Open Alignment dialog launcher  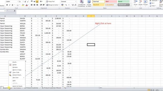(x=59, y=8)
